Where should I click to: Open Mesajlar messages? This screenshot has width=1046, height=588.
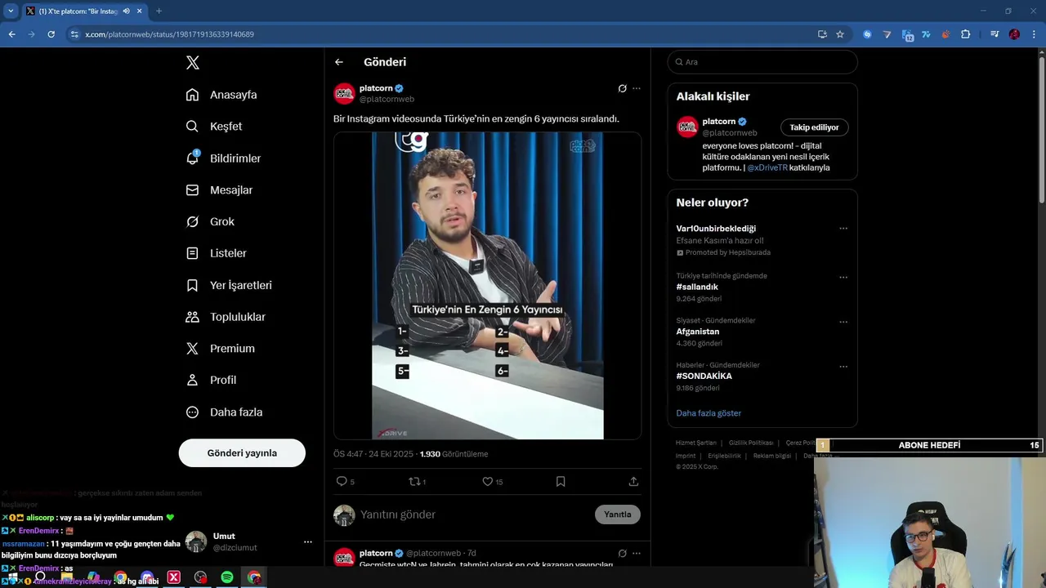point(219,190)
